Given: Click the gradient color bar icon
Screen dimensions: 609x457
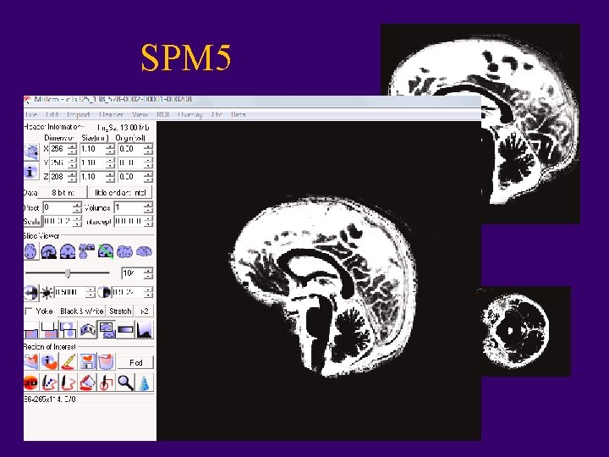Looking at the screenshot, I should pyautogui.click(x=125, y=329).
